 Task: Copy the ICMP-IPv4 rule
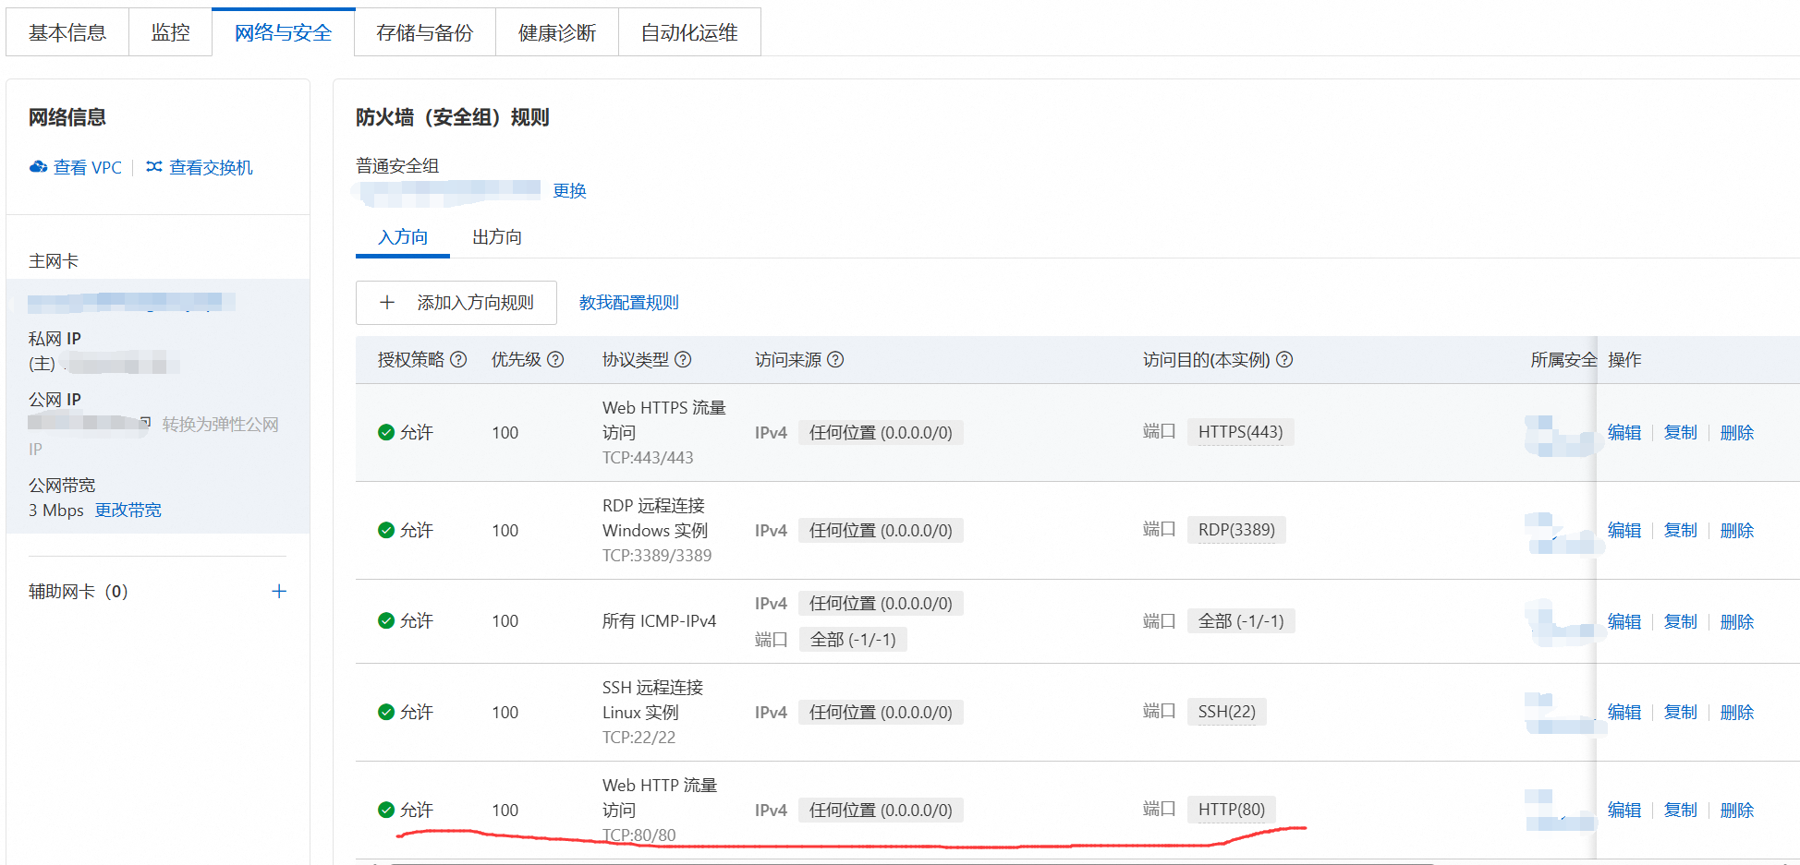pyautogui.click(x=1681, y=621)
